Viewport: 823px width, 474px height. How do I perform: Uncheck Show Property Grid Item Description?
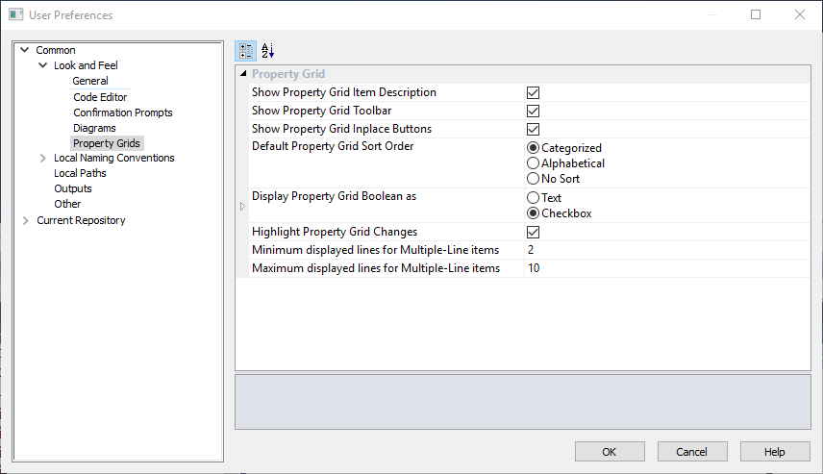533,93
